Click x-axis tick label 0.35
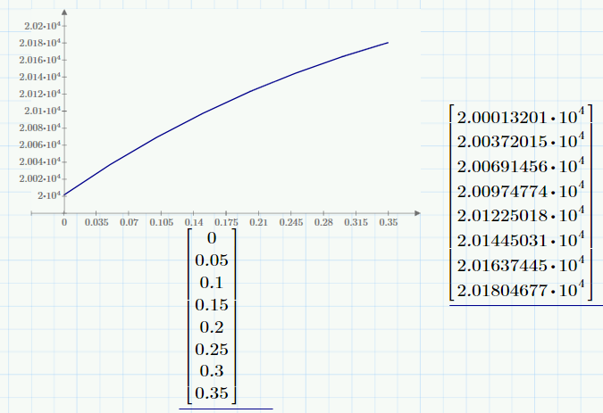Viewport: 603px width, 413px height. click(x=389, y=222)
